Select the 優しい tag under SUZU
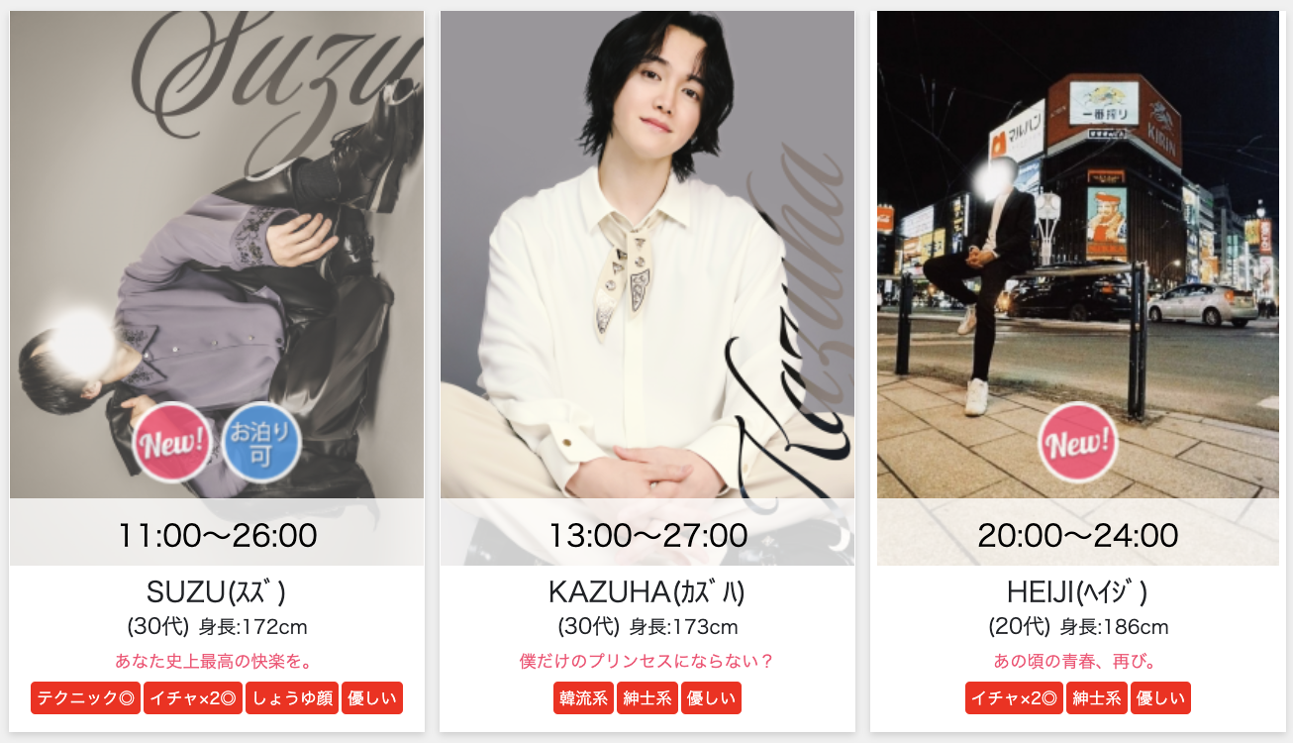This screenshot has height=743, width=1293. point(372,698)
